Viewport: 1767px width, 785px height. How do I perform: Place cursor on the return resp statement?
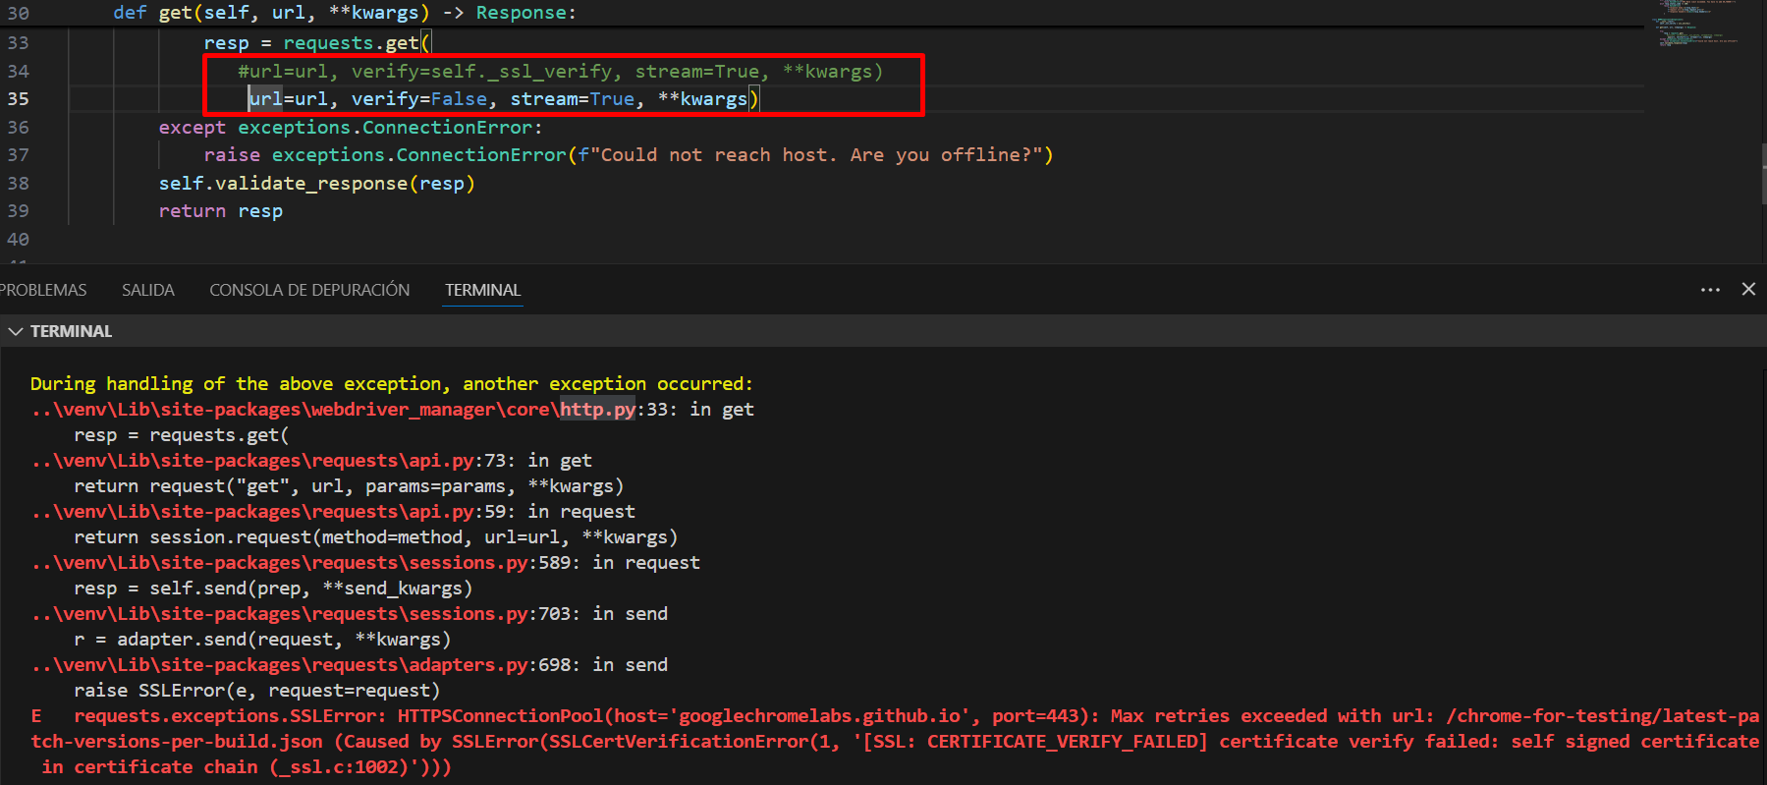[x=220, y=211]
